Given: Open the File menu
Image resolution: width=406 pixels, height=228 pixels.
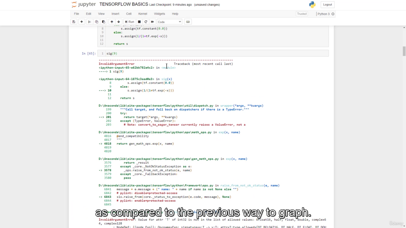Looking at the screenshot, I should click(76, 14).
